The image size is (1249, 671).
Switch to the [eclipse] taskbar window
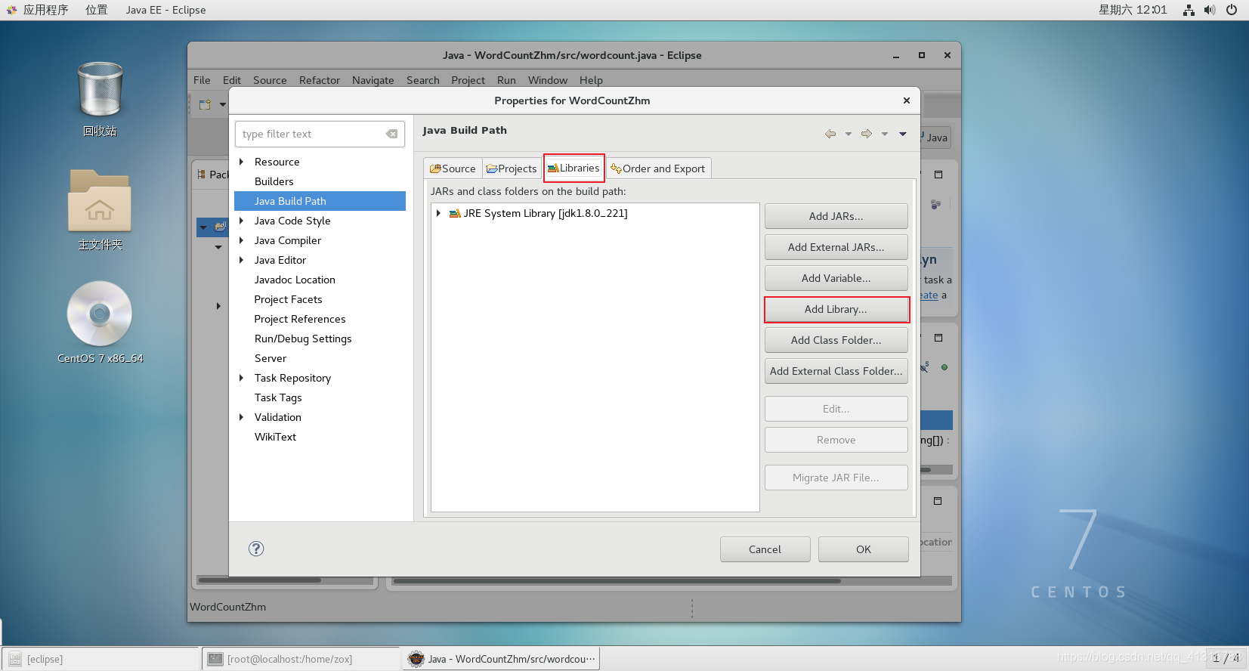click(100, 659)
